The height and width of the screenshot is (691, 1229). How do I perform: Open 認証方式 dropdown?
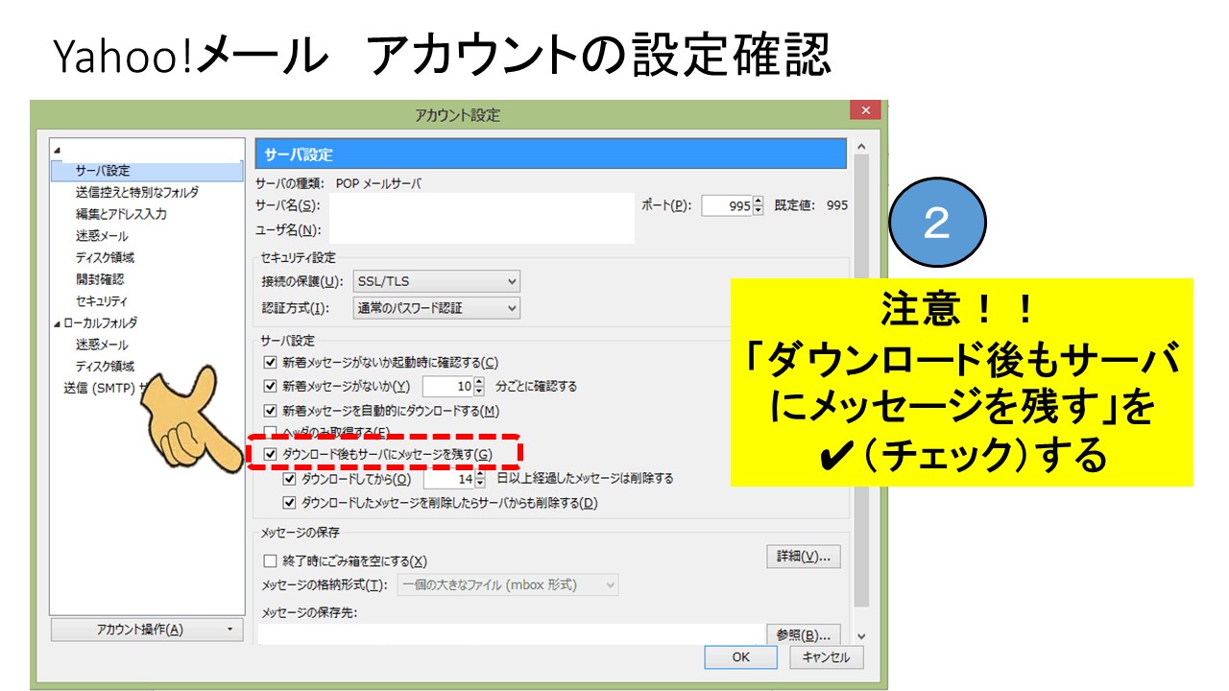437,308
